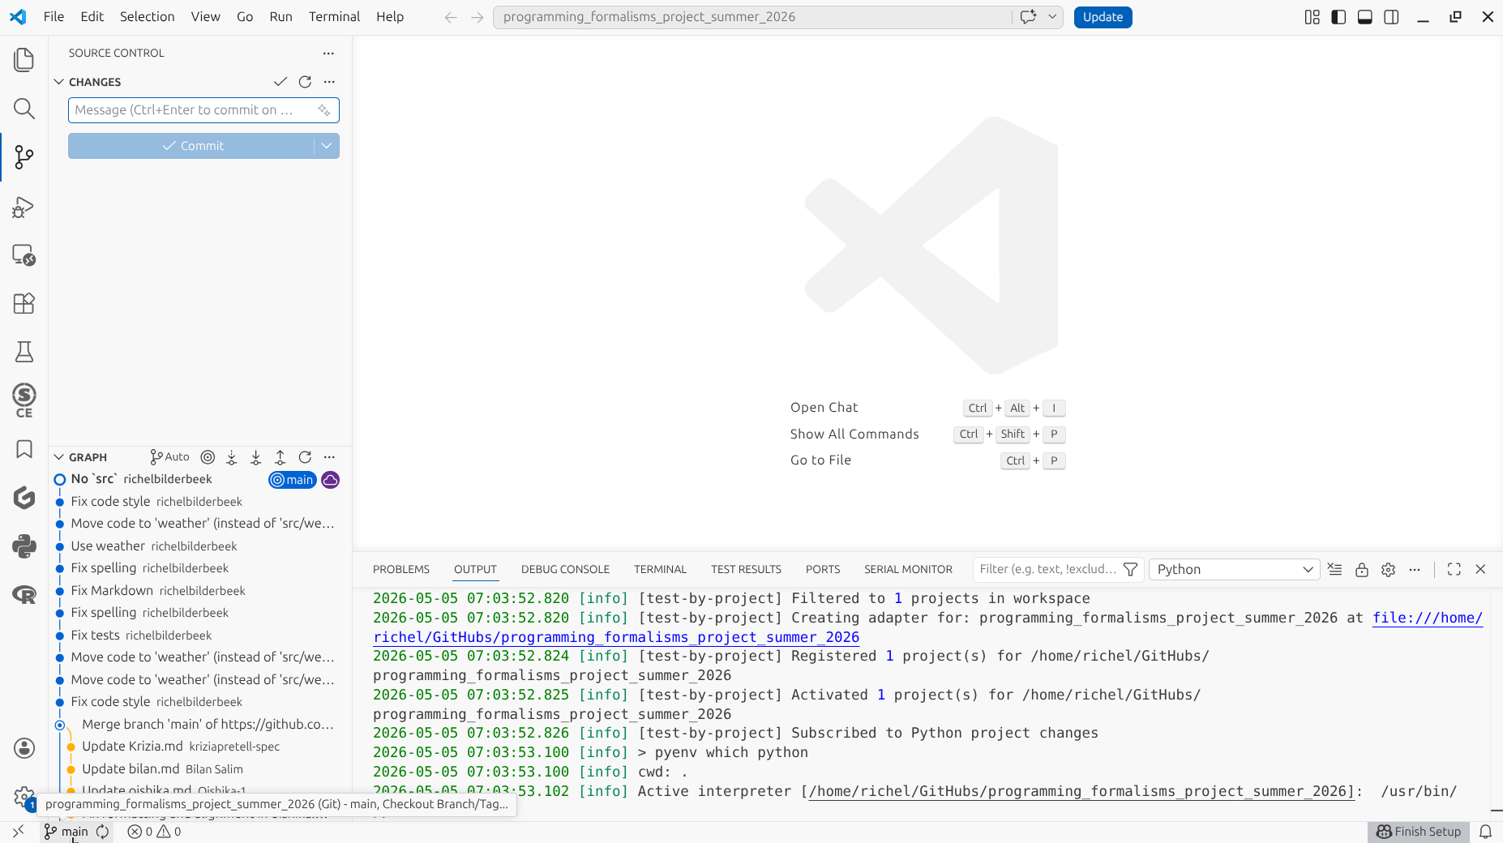Generate commit message with sparkle icon
The width and height of the screenshot is (1503, 843).
point(324,110)
